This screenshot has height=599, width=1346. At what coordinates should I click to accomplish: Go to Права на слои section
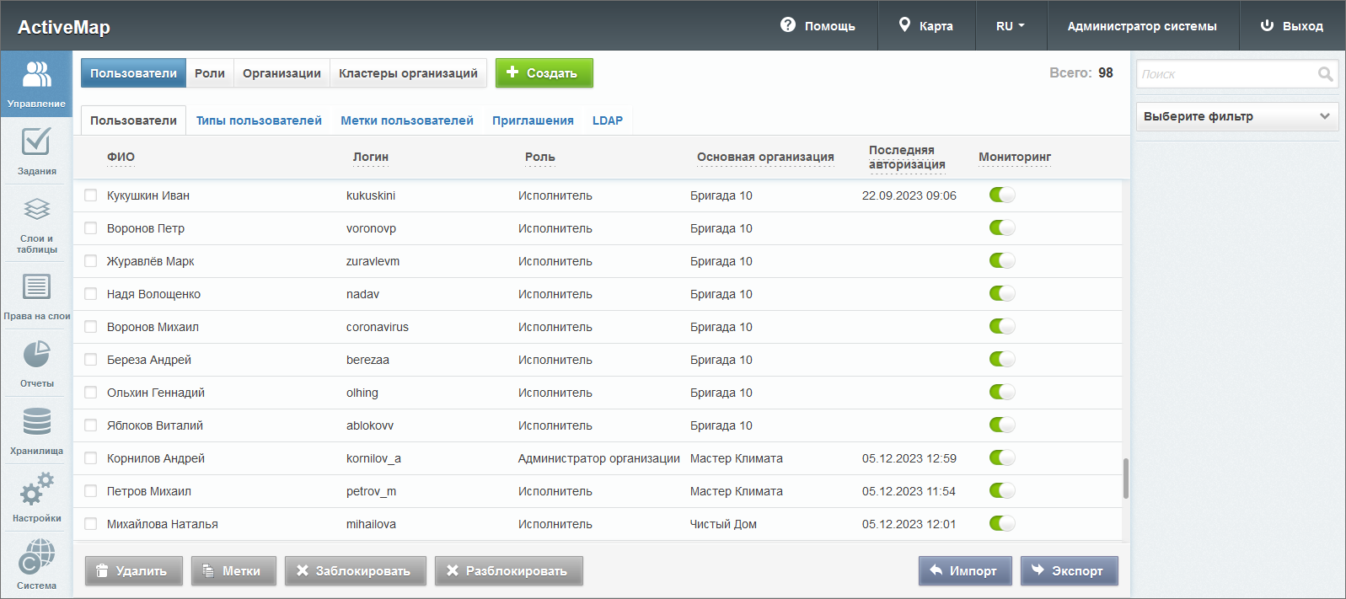click(36, 296)
